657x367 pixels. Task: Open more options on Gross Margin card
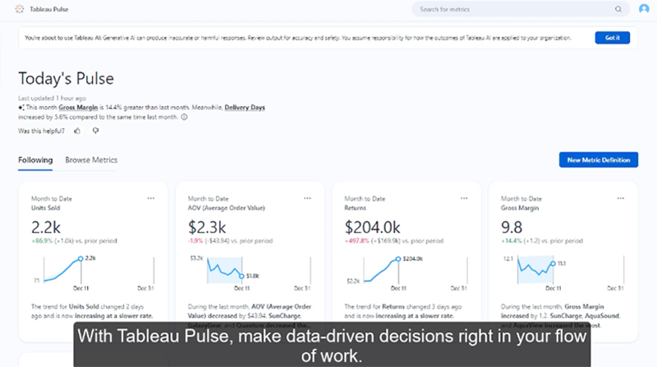pyautogui.click(x=620, y=198)
